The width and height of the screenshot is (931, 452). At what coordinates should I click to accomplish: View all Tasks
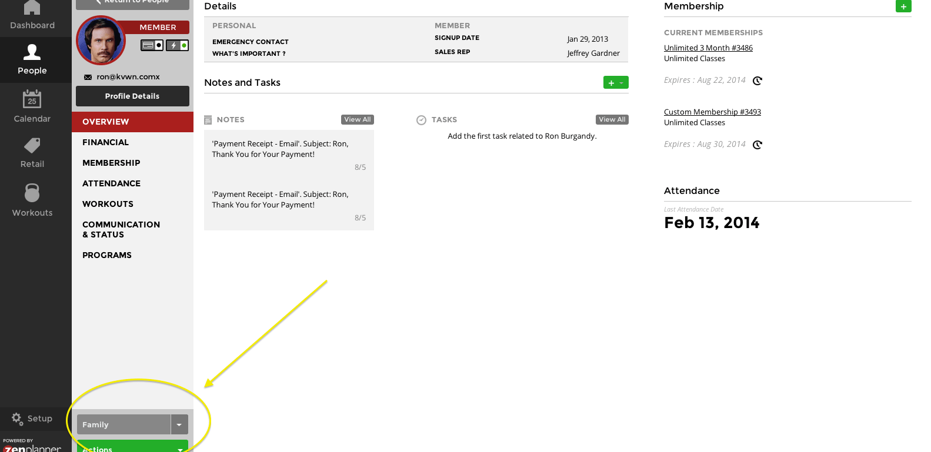pyautogui.click(x=612, y=119)
